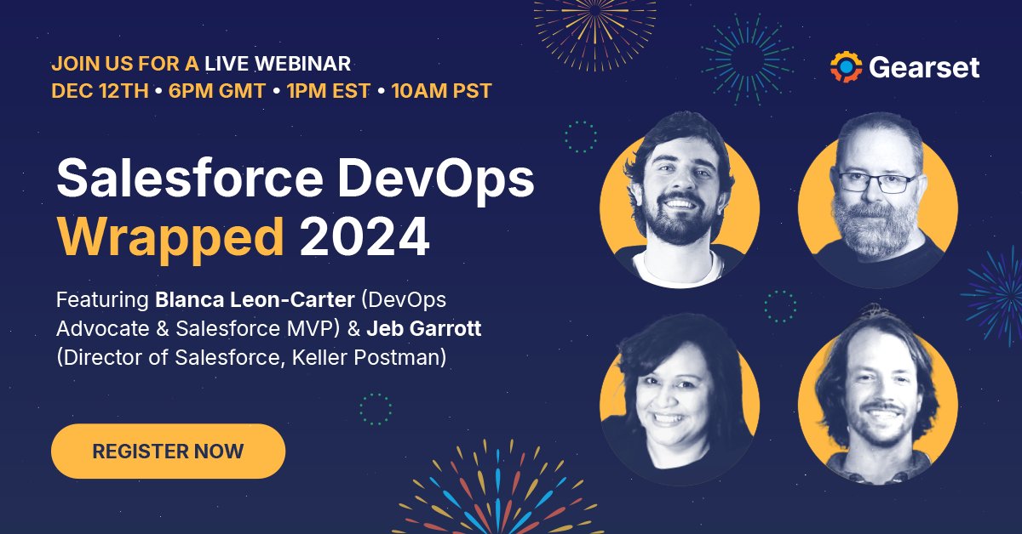Viewport: 1022px width, 534px height.
Task: Click the '2024' in the headline
Action: [364, 238]
